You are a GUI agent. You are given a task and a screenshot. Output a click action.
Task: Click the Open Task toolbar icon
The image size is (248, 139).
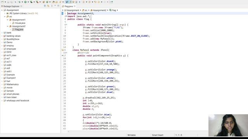[x=57, y=2]
